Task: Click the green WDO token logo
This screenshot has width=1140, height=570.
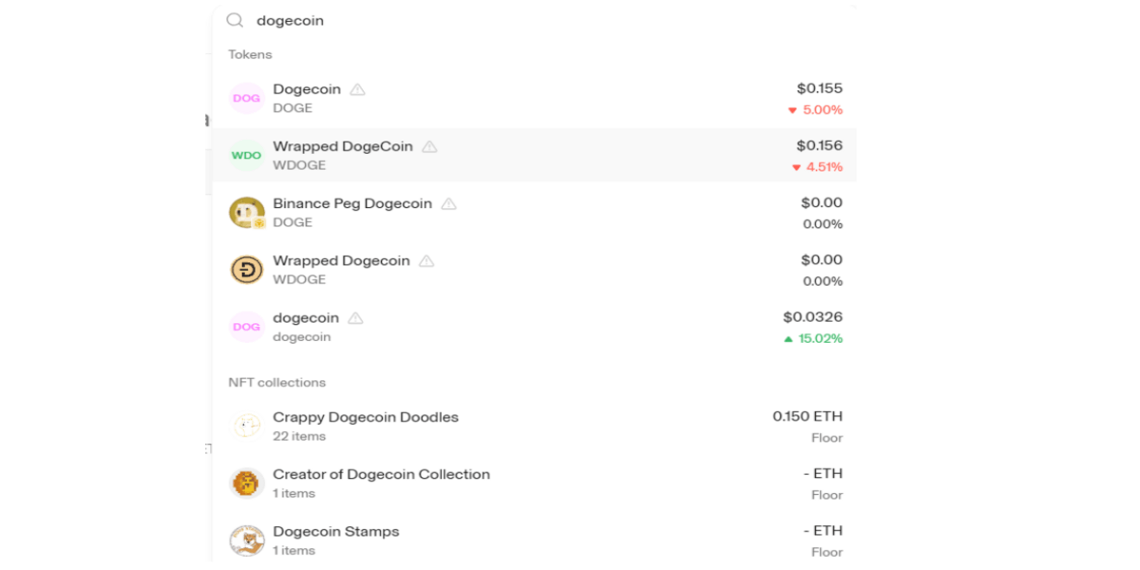Action: (x=246, y=156)
